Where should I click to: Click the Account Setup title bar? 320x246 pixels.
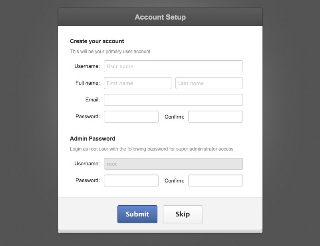160,17
